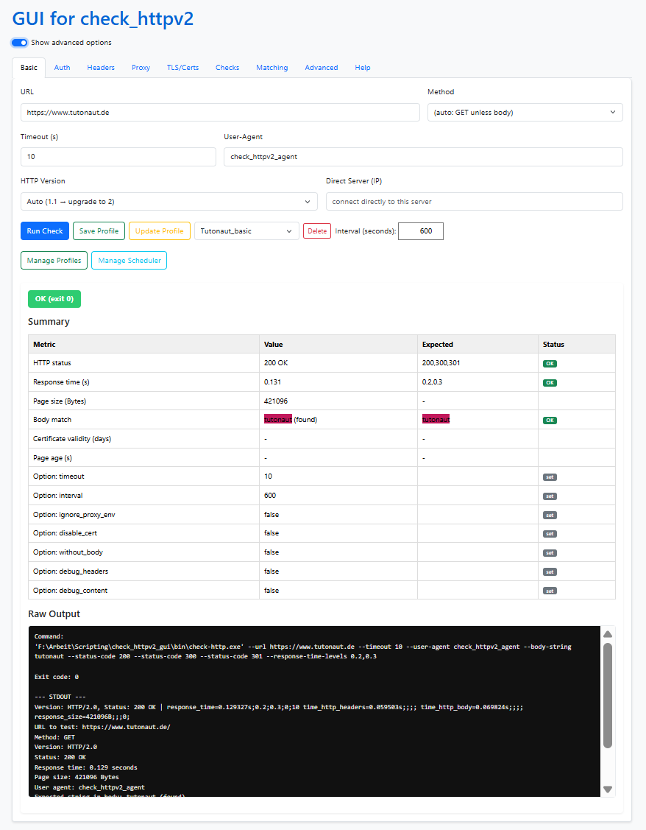The height and width of the screenshot is (830, 646).
Task: Toggle the Show advanced options switch
Action: click(x=20, y=43)
